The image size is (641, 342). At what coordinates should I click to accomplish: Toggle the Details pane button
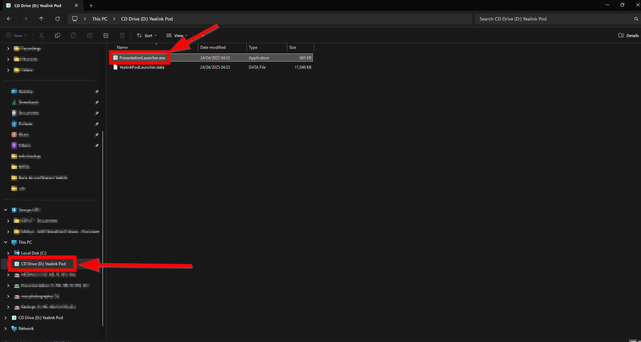[x=628, y=35]
